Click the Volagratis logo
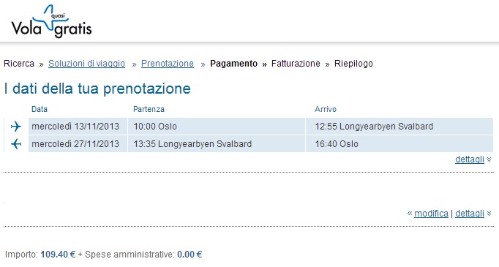 pyautogui.click(x=51, y=21)
